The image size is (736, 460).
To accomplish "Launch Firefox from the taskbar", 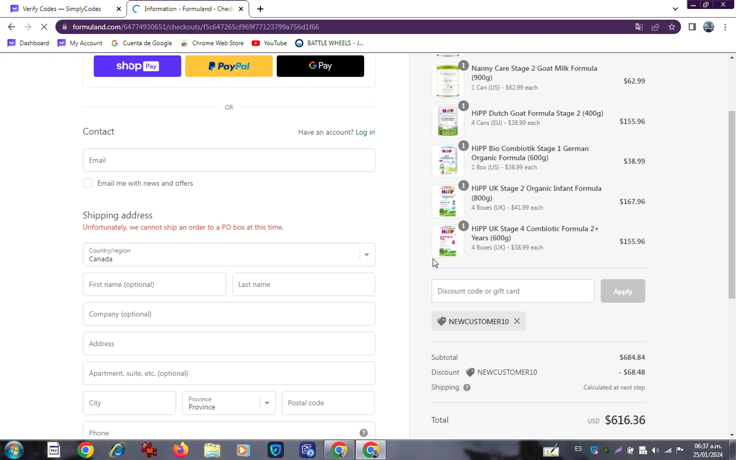I will (181, 450).
